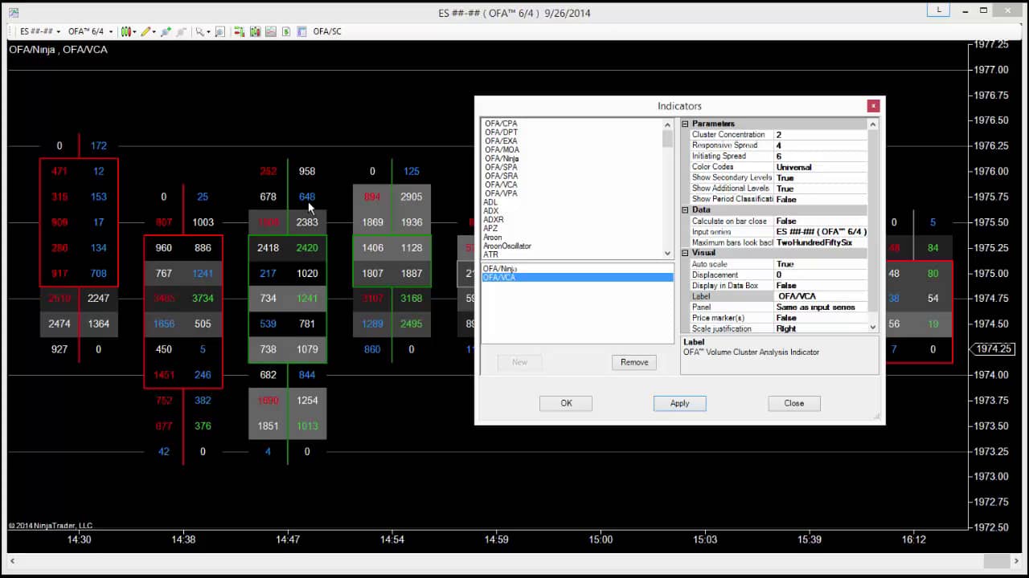Toggle Price marker(s) False value
The height and width of the screenshot is (578, 1029).
pos(820,318)
